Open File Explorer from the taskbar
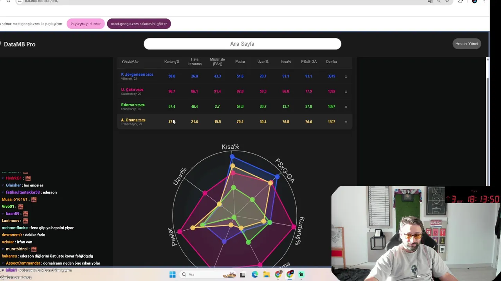Screen dimensions: 501x281 267,275
